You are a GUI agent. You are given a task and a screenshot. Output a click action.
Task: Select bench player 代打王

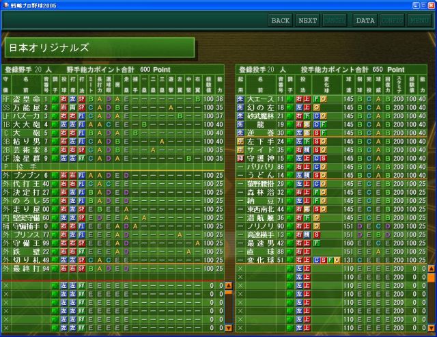(x=113, y=184)
